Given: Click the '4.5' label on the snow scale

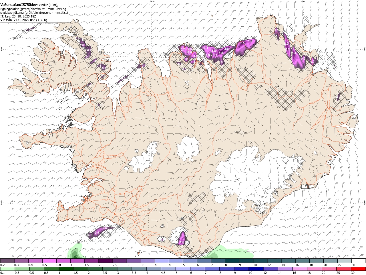Looking at the screenshot, I should 171,265.
